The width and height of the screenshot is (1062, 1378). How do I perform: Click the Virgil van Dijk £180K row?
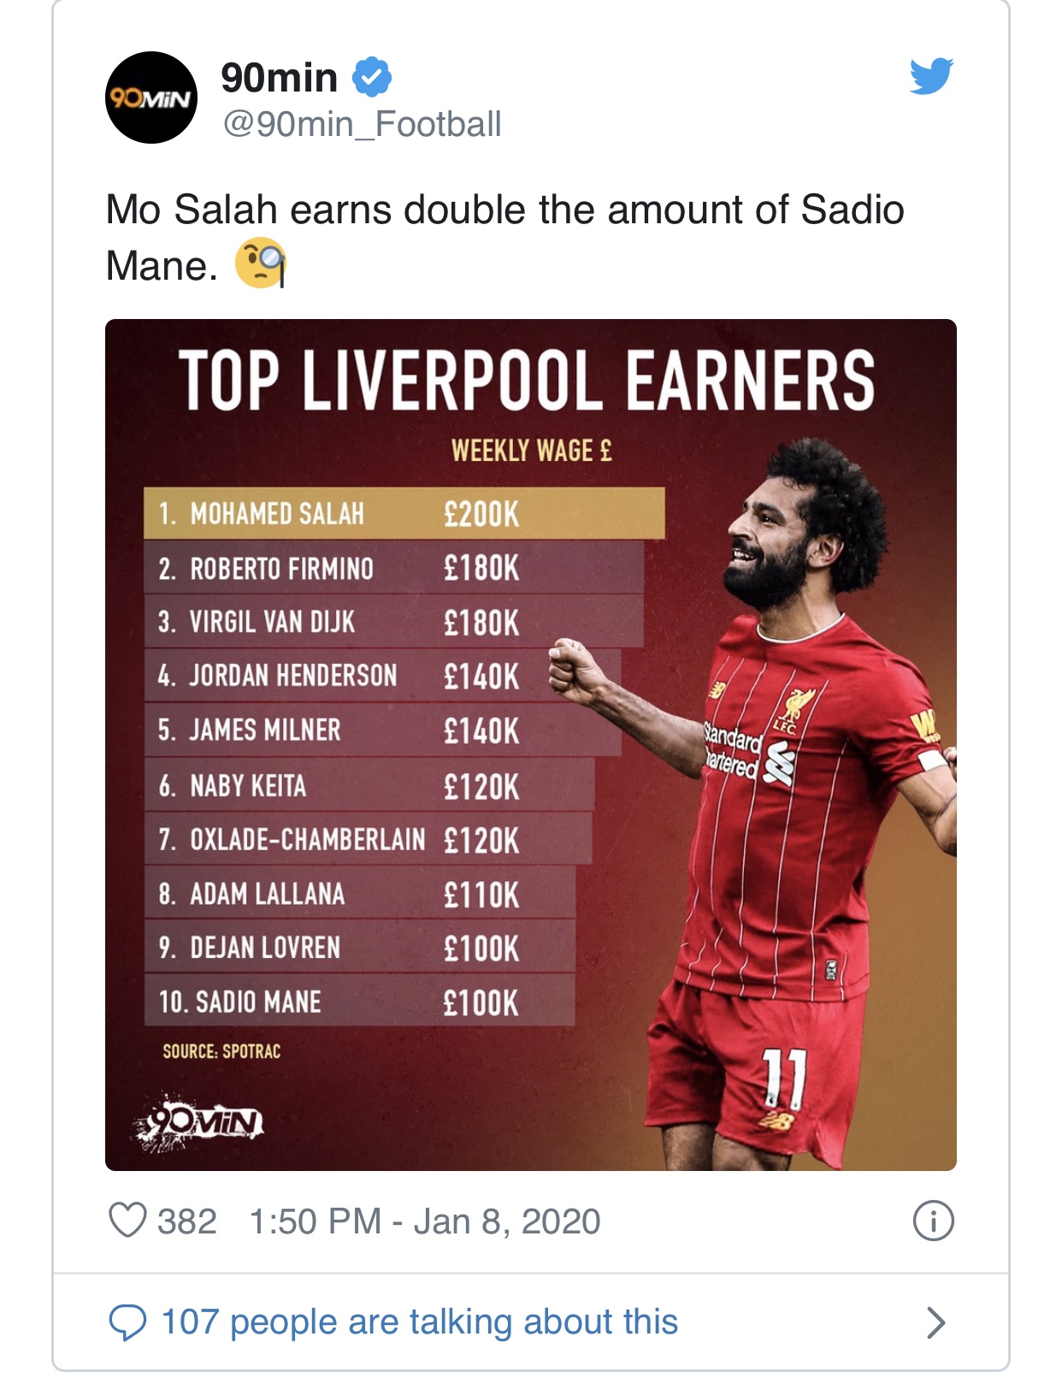(x=393, y=622)
